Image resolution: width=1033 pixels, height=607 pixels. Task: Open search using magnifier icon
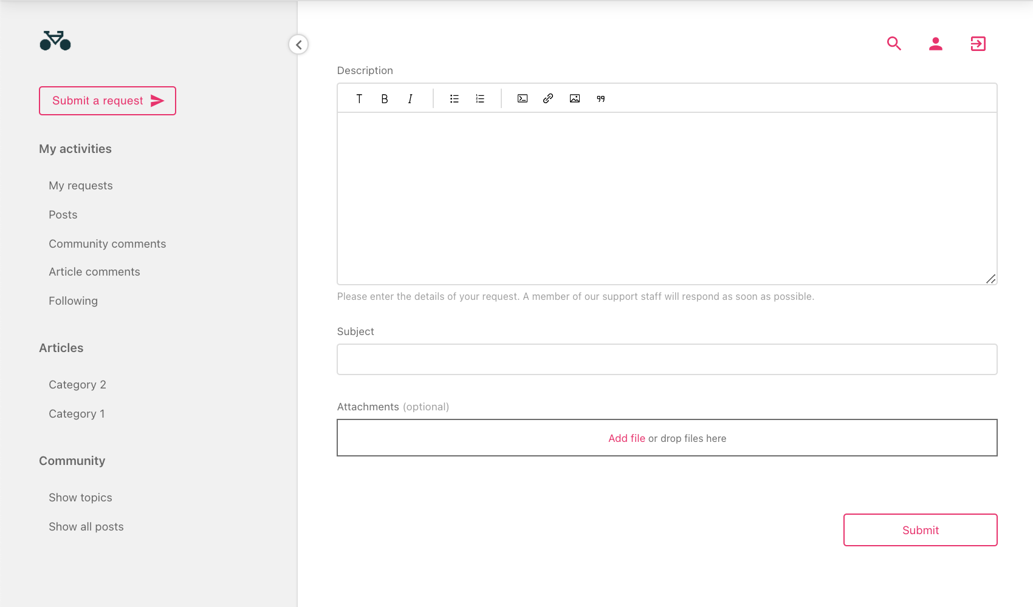(x=894, y=44)
